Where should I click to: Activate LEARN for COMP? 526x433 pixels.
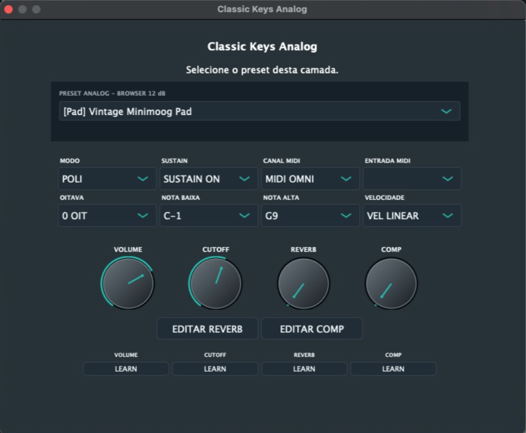[x=393, y=369]
